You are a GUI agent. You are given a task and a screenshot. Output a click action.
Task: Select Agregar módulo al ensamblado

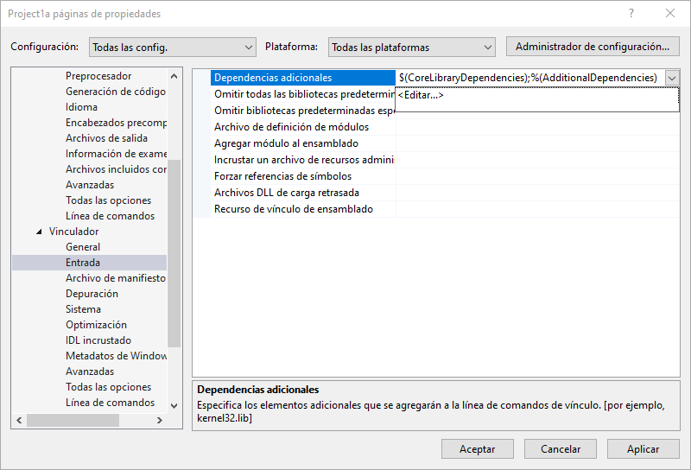click(445, 143)
